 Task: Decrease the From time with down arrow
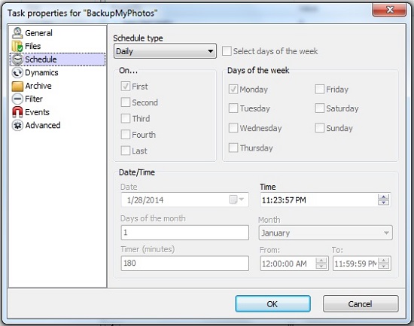321,267
